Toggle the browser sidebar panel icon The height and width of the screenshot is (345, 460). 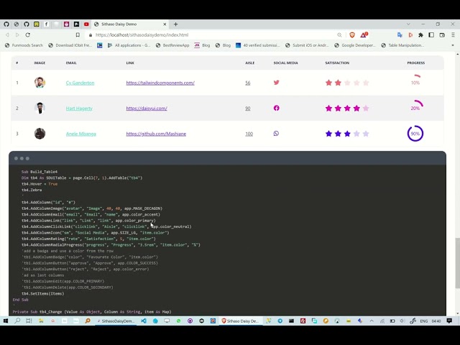tap(431, 35)
